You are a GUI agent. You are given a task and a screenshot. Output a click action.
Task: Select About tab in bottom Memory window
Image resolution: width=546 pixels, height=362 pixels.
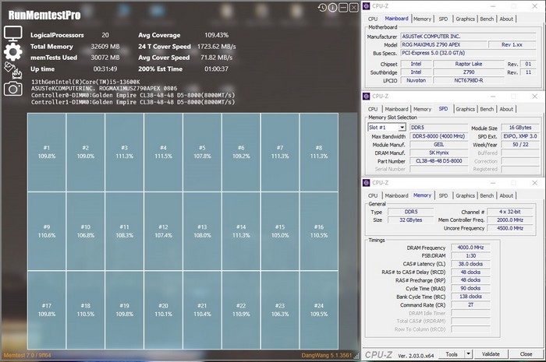click(x=506, y=195)
